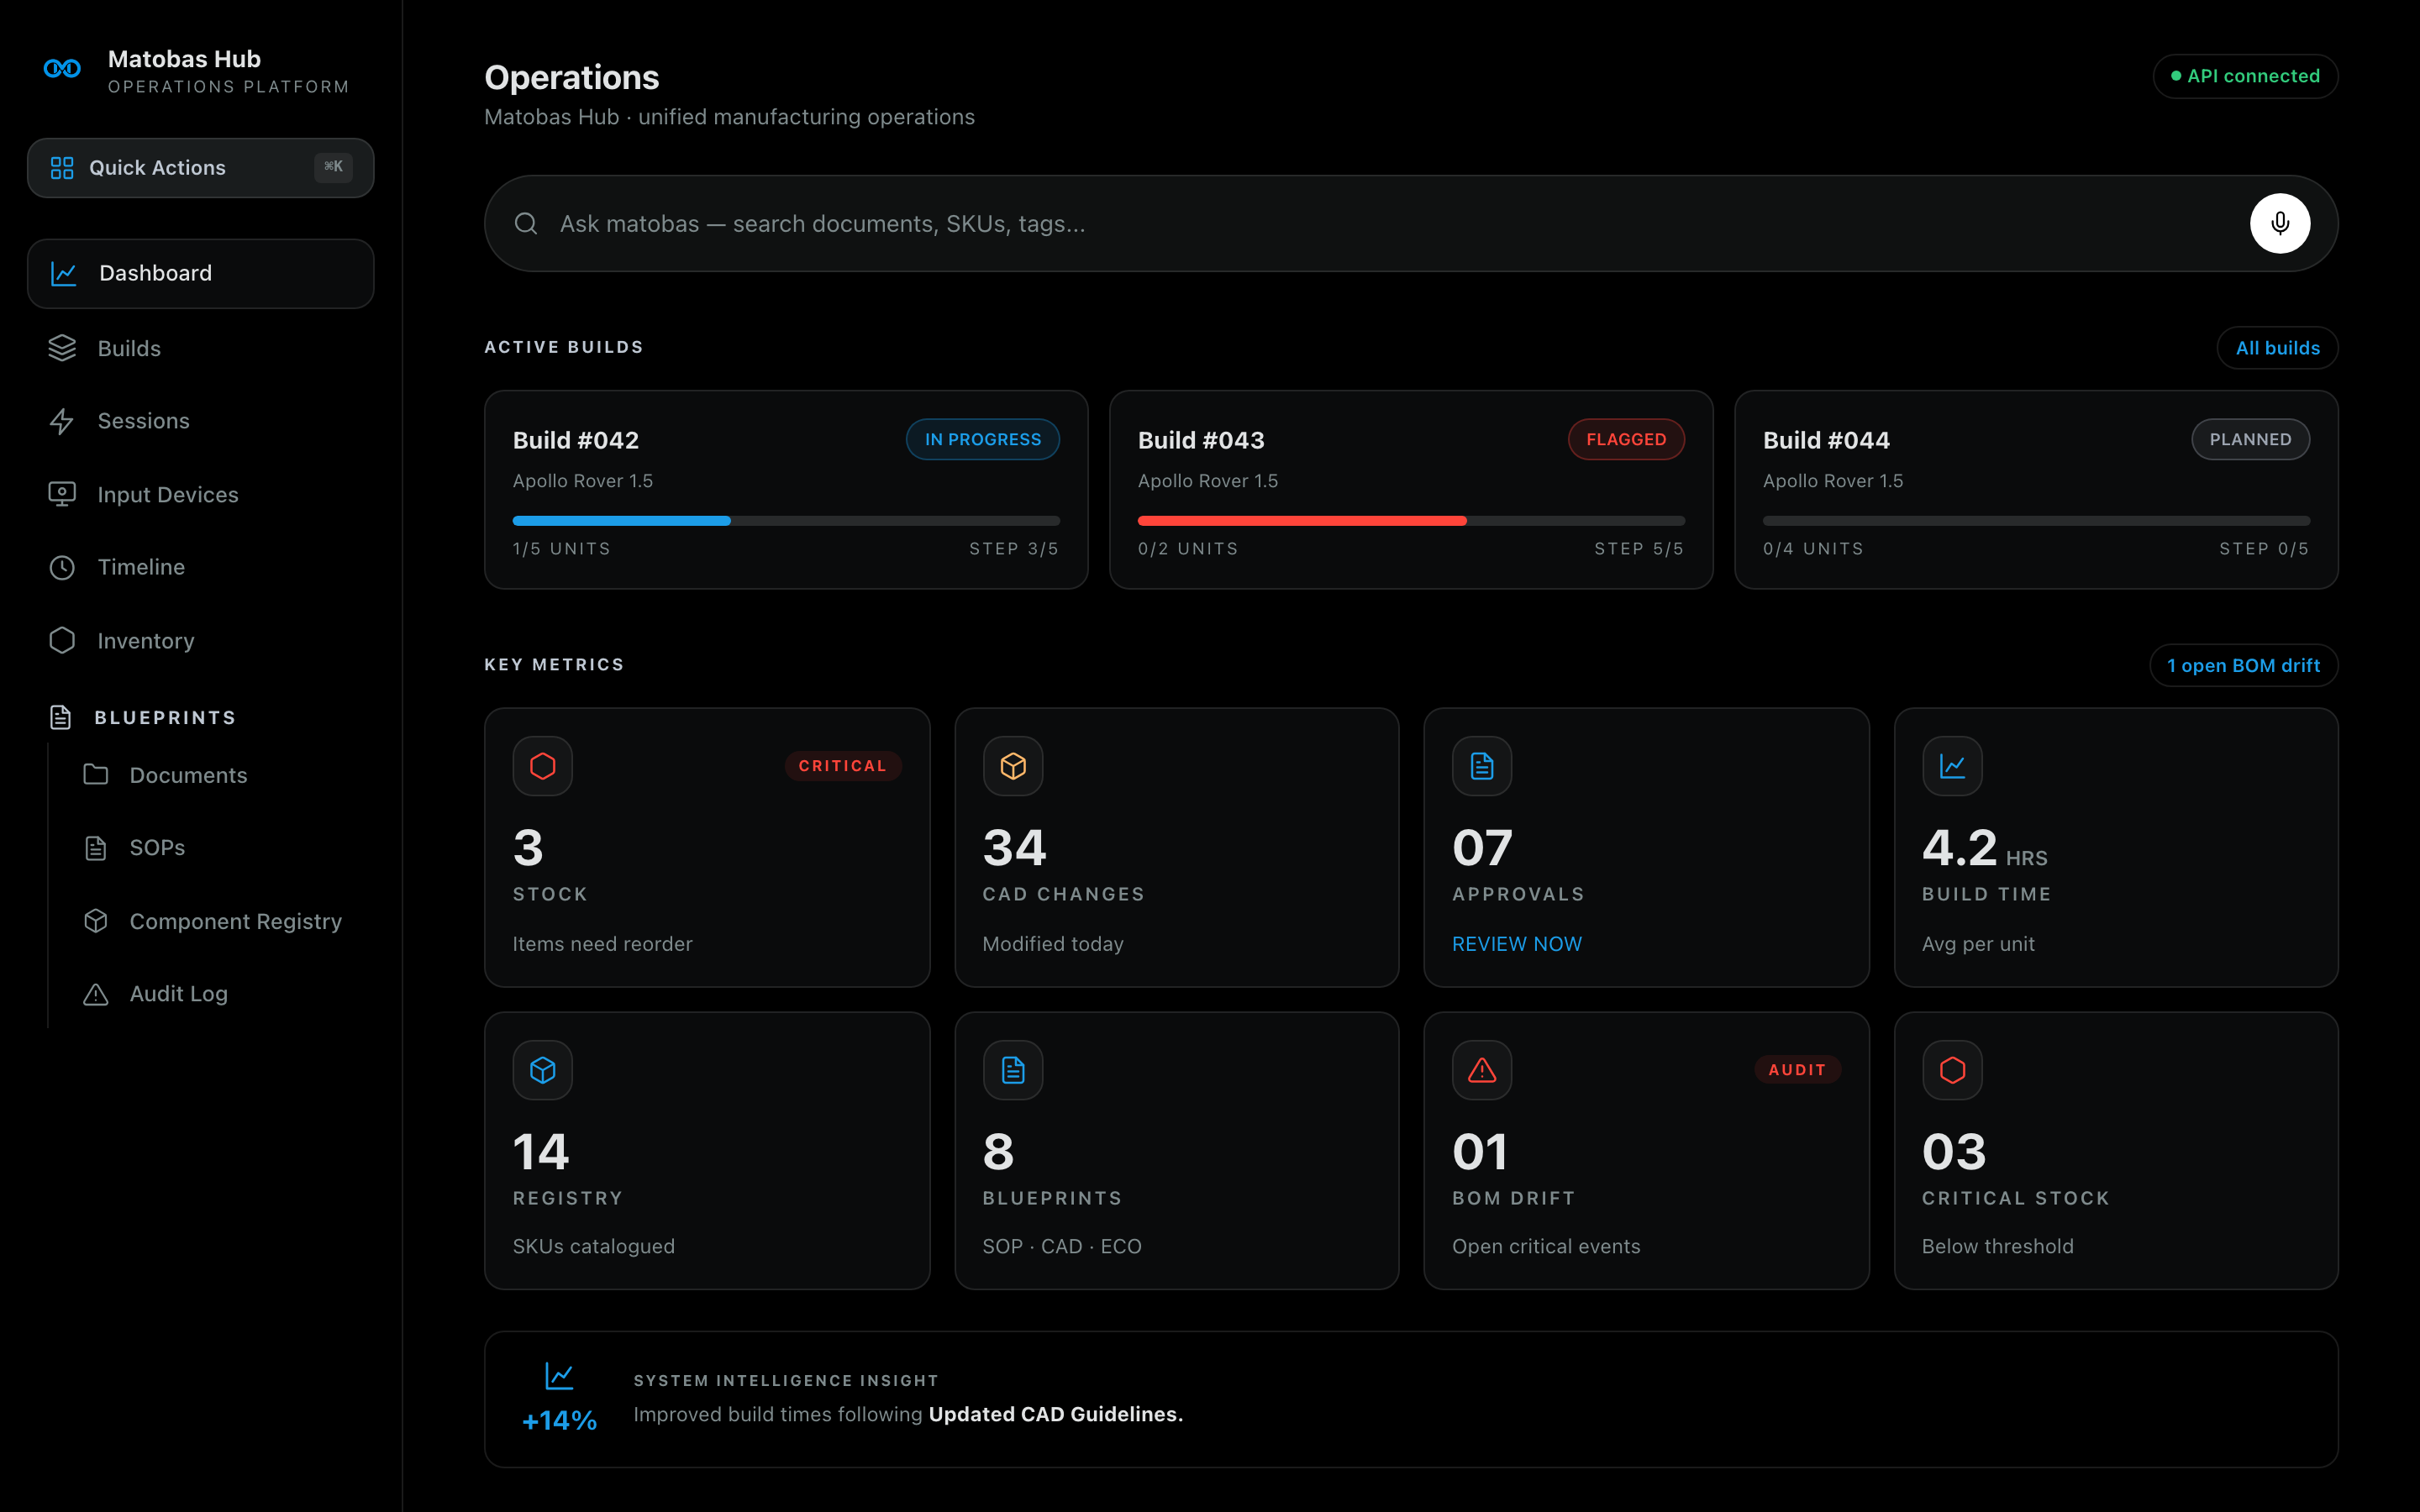Open SOPs under Blueprints
The height and width of the screenshot is (1512, 2420).
tap(218, 848)
